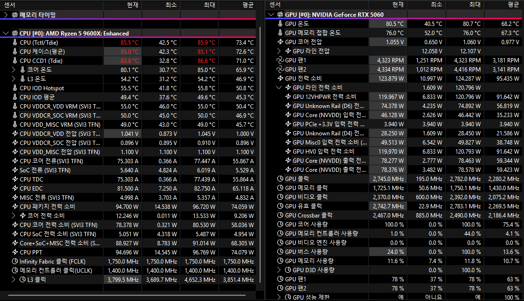Screen dimensions: 524x301
Task: Click the left panel 최대 column header
Action: 200,5
